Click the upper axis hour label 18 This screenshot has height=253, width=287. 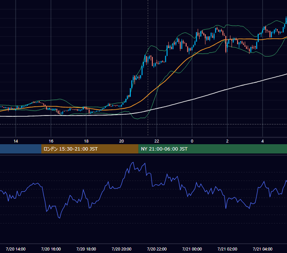click(86, 141)
